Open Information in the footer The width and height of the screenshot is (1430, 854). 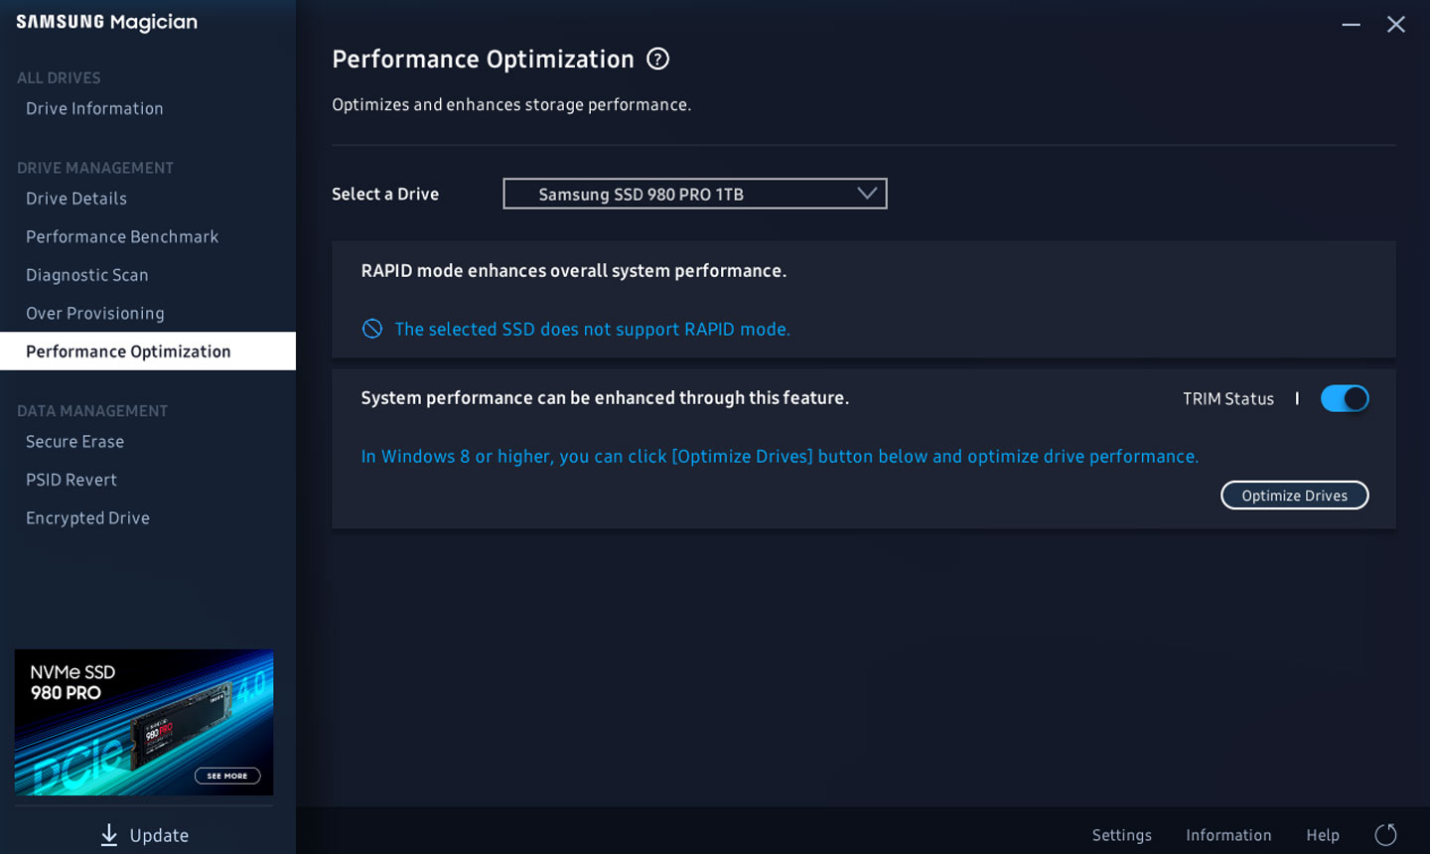click(x=1228, y=835)
